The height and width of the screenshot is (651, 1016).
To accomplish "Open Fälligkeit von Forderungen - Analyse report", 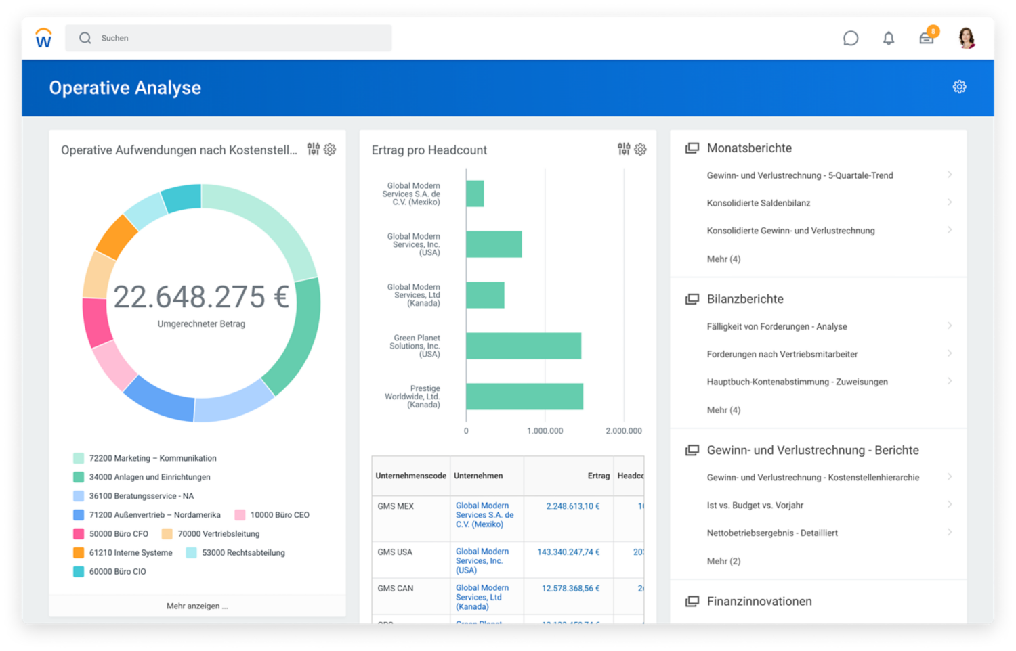I will [x=776, y=326].
